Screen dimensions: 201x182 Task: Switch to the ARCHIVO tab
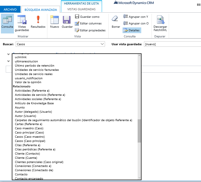click(10, 9)
